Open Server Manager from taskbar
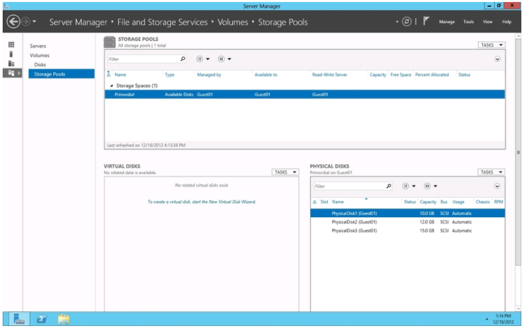Image resolution: width=524 pixels, height=328 pixels. pos(19,319)
